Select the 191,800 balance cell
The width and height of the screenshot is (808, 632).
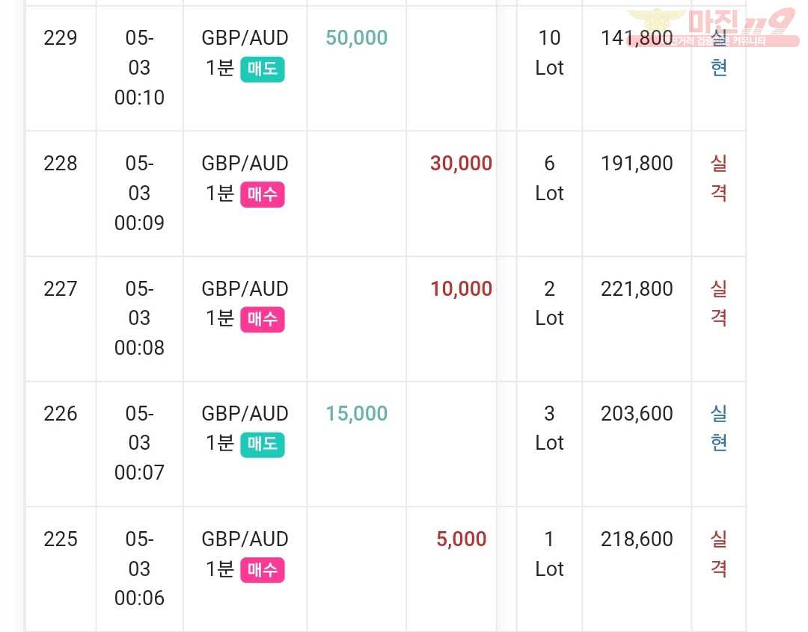(637, 194)
